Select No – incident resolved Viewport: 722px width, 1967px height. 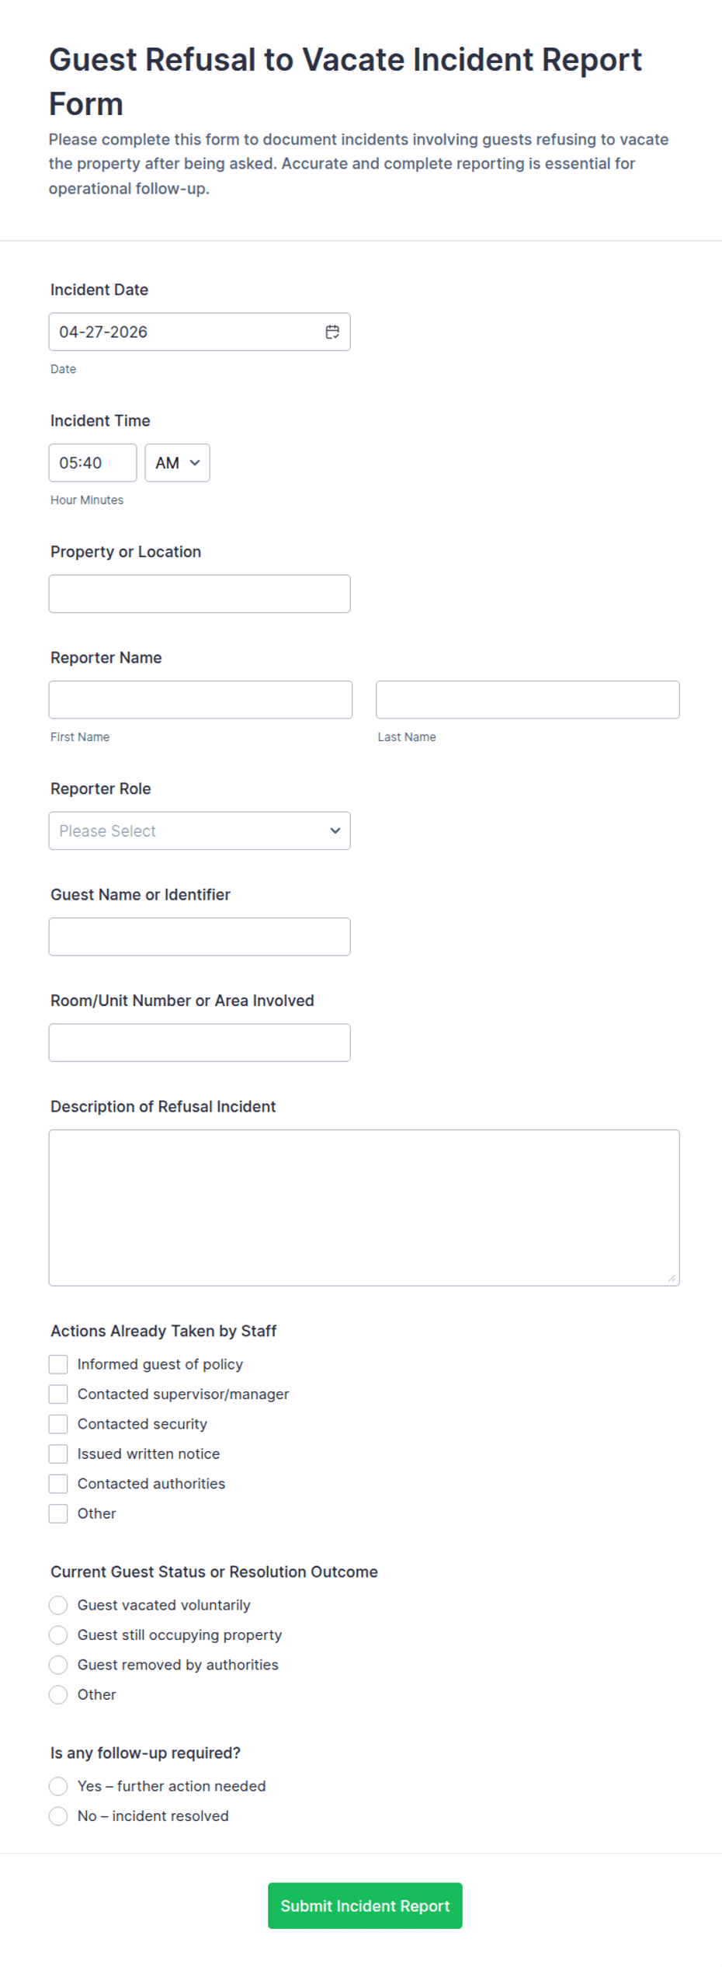pos(58,1816)
